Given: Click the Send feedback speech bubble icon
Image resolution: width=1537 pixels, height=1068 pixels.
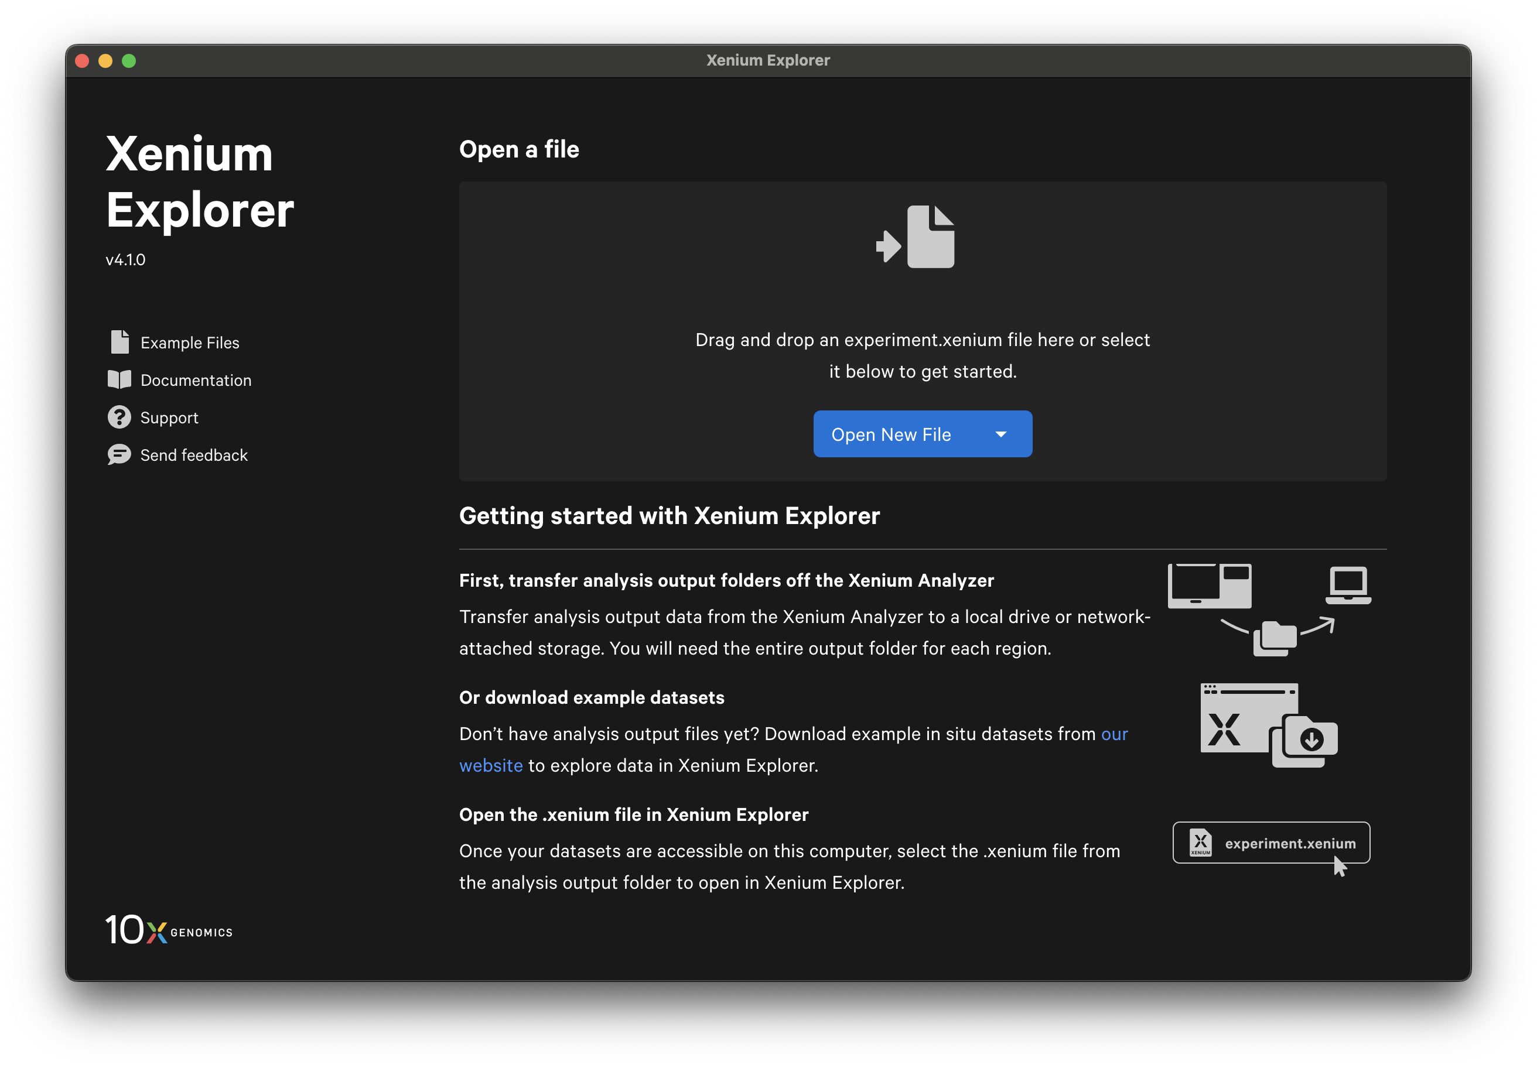Looking at the screenshot, I should [120, 454].
